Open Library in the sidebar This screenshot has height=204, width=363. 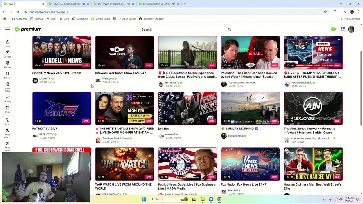click(7, 121)
